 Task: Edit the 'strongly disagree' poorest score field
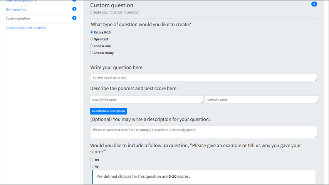pos(146,99)
